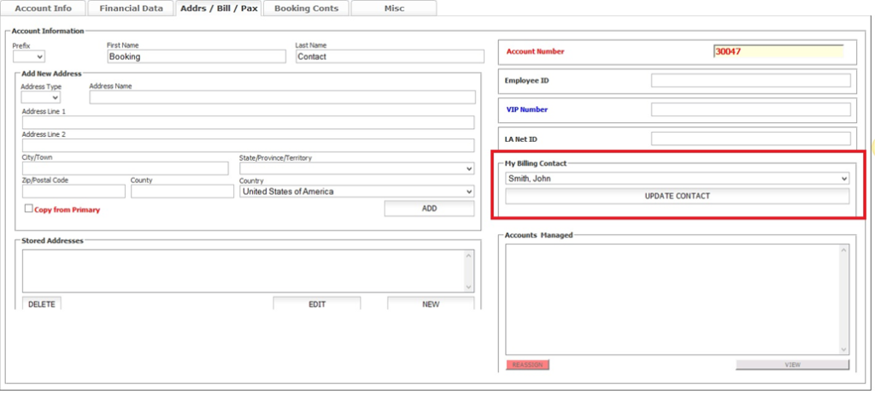Click the Stored Addresses list scrollbar
This screenshot has height=401, width=875.
coord(468,270)
